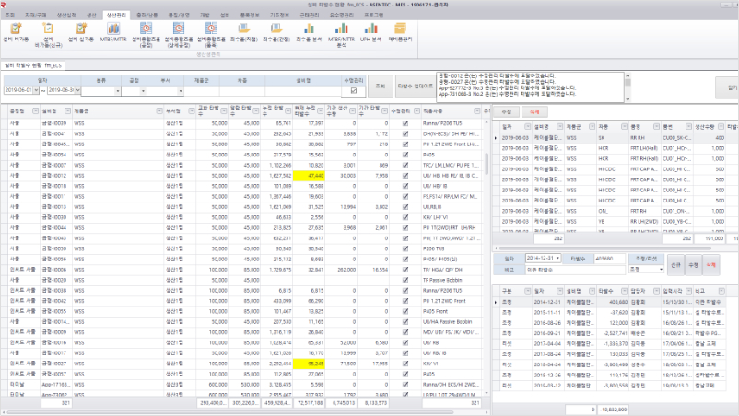
Task: Open the 공정명 column filter button
Action: (35, 111)
